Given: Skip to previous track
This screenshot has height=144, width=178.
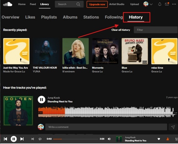Looking at the screenshot, I should tap(5, 139).
